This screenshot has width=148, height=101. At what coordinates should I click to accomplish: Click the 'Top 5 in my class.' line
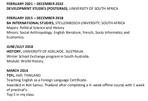21,95
